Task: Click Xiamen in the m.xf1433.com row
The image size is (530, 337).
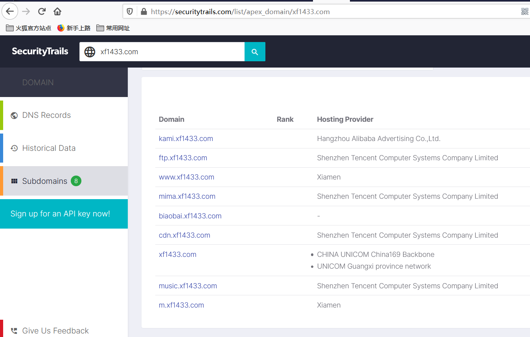Action: pyautogui.click(x=329, y=305)
